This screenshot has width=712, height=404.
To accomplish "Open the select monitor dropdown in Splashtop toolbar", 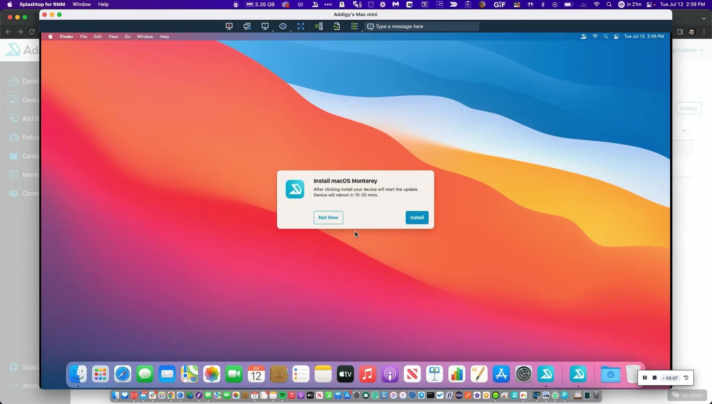I will click(x=266, y=26).
